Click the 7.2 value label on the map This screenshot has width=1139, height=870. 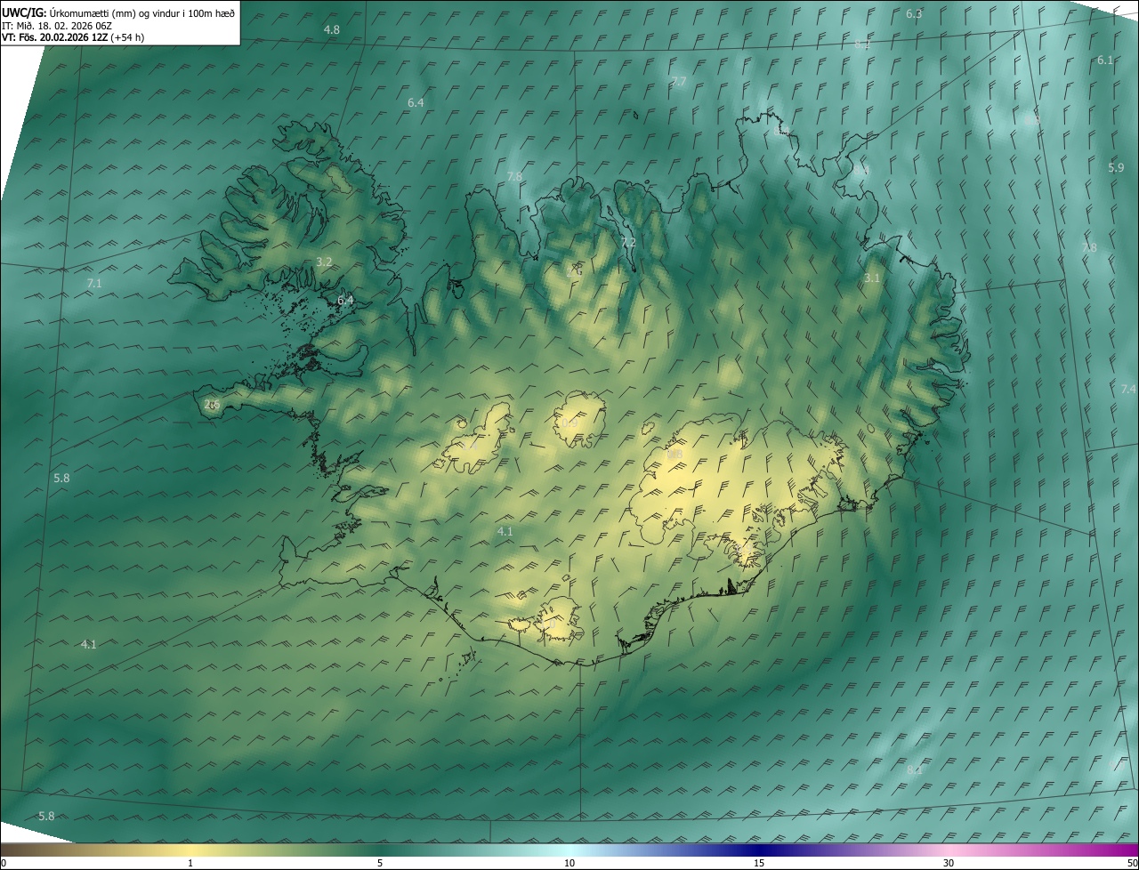click(x=628, y=243)
